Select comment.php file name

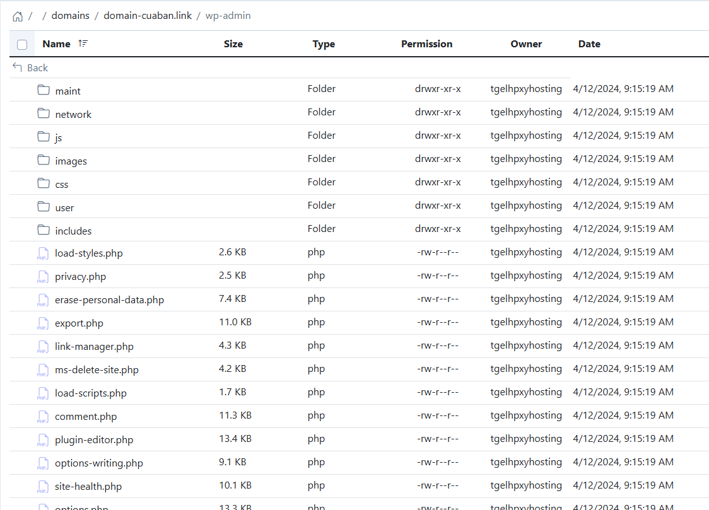[86, 417]
